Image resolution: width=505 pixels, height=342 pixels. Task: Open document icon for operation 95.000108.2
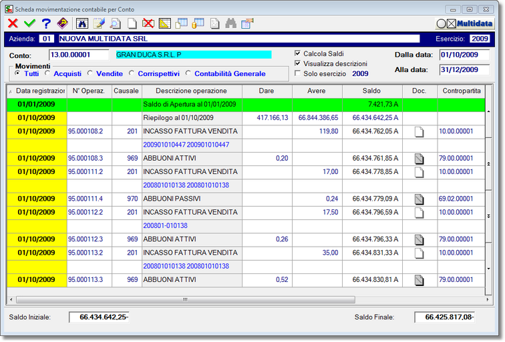(419, 131)
